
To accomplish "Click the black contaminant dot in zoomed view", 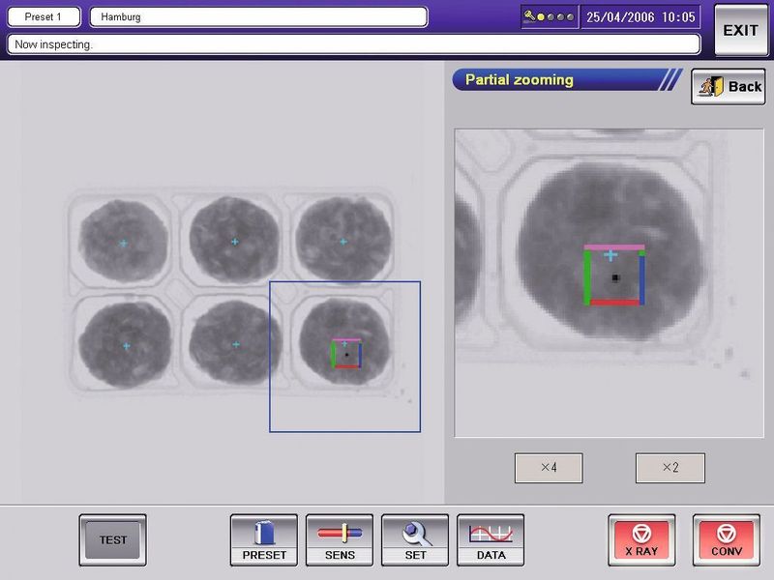I will (x=615, y=277).
